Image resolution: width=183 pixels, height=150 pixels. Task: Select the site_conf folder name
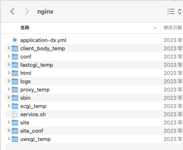[x=32, y=131]
